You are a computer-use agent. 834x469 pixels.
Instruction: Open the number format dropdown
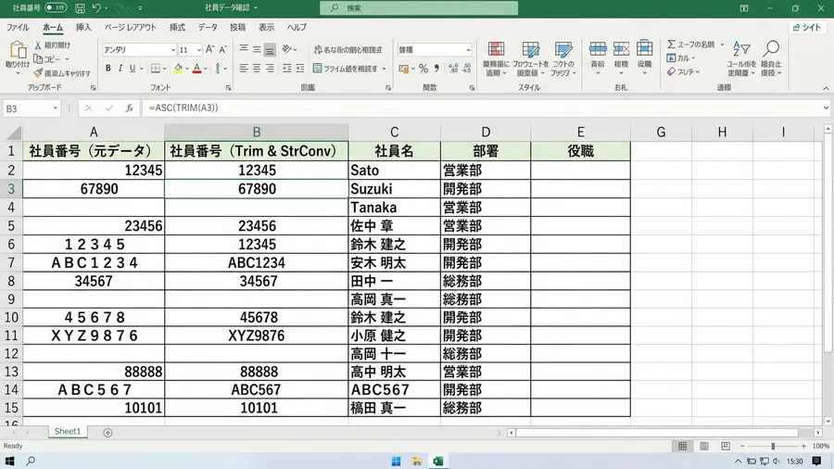tap(468, 49)
